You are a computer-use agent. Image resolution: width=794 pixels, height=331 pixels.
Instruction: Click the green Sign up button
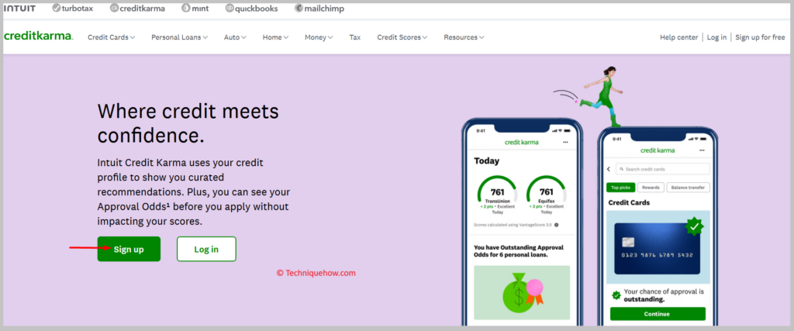pos(129,249)
